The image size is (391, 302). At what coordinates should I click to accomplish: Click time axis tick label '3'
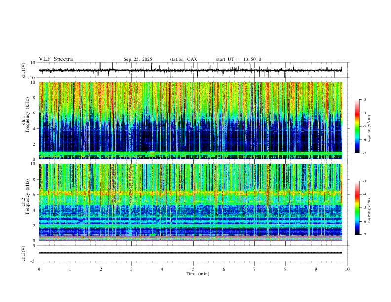131,269
